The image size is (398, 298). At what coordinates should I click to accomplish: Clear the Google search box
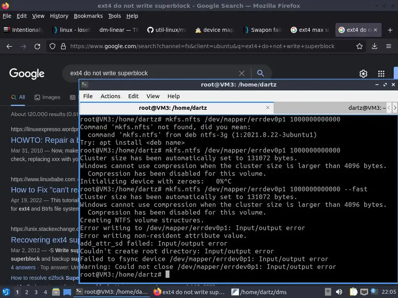pos(242,73)
